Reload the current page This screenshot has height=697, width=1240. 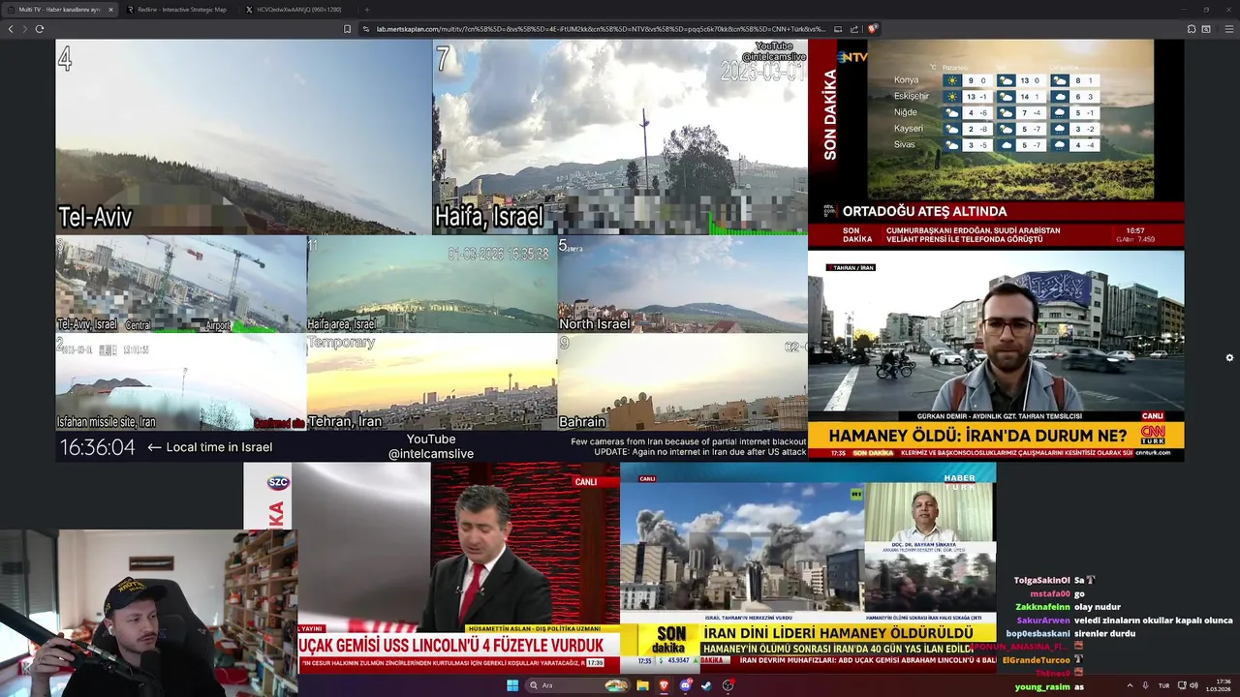39,29
